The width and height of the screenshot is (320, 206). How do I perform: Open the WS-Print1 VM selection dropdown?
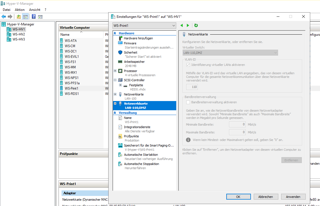point(144,26)
